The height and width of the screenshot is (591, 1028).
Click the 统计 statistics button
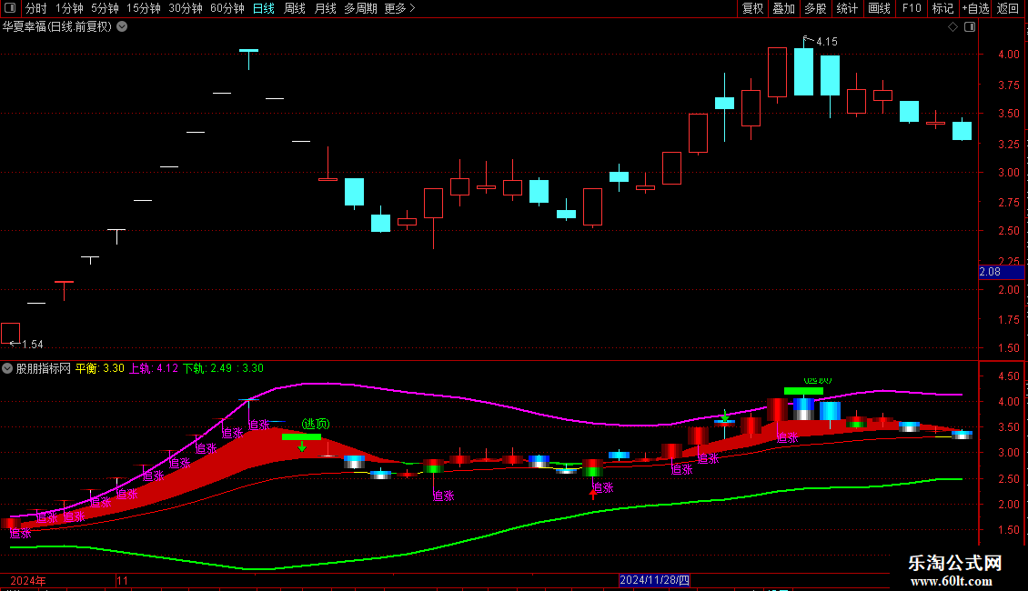click(847, 8)
